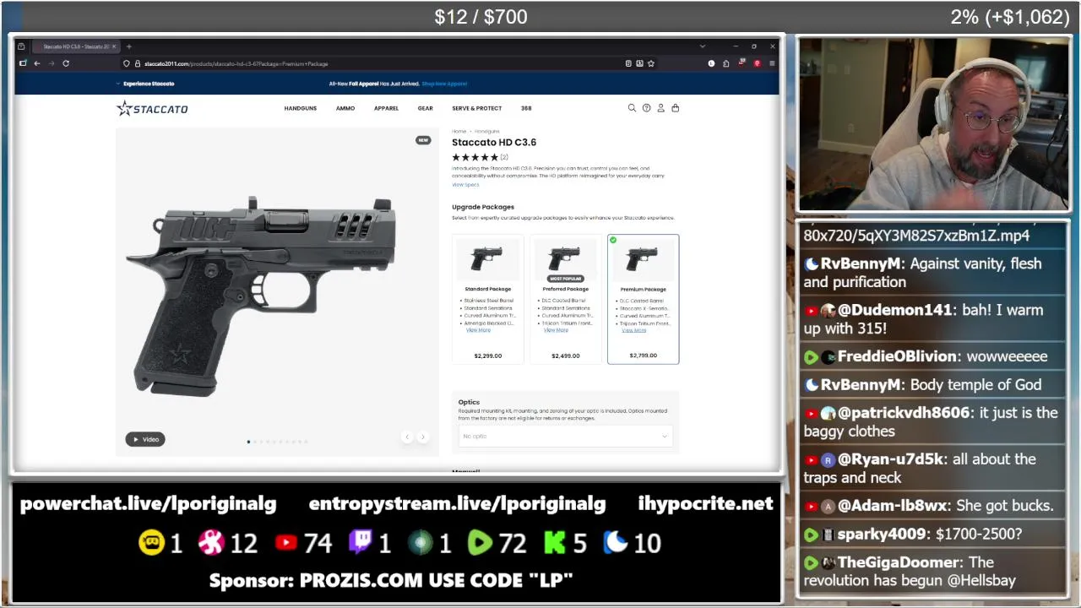Reload the page in the browser
The image size is (1081, 608).
pos(66,63)
